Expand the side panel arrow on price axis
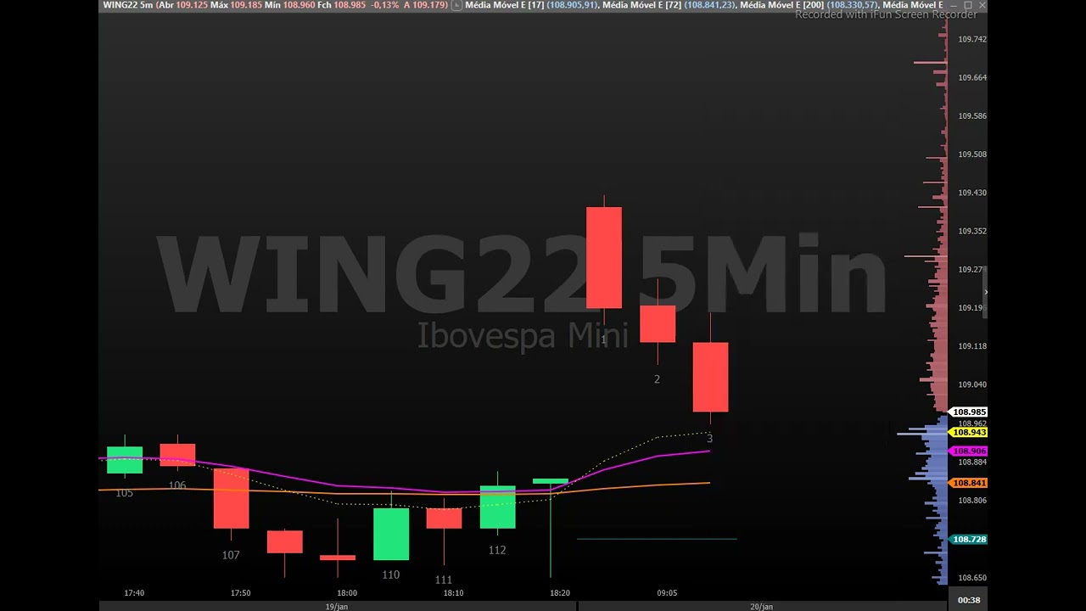1086x611 pixels. (985, 293)
